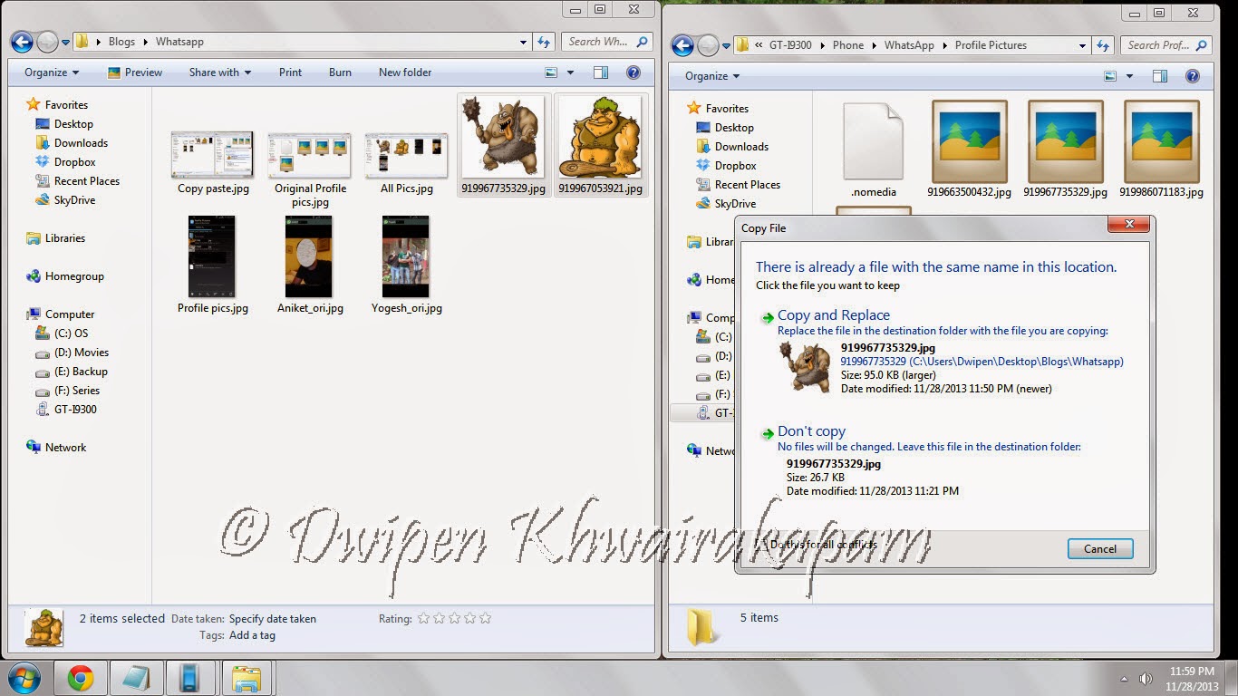Open the phone app taskbar icon

click(190, 678)
